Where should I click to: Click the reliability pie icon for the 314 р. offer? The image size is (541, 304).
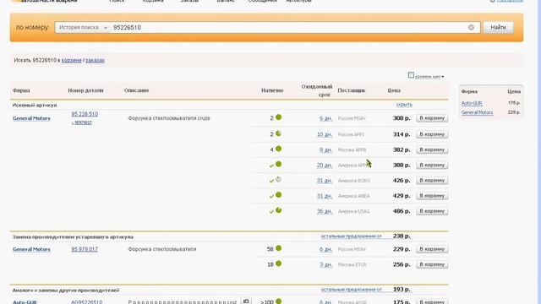pyautogui.click(x=278, y=133)
